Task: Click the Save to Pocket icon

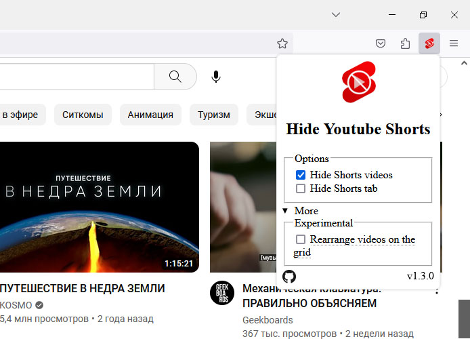Action: click(381, 43)
